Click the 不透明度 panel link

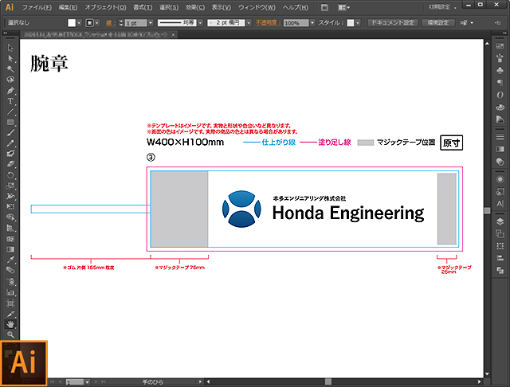click(268, 23)
